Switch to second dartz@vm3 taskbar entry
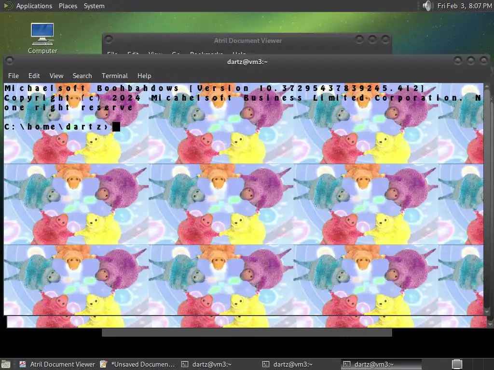494x370 pixels. (288, 364)
